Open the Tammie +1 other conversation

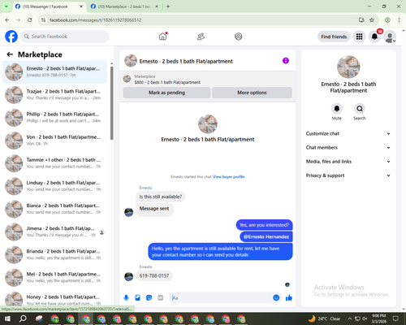pos(54,163)
